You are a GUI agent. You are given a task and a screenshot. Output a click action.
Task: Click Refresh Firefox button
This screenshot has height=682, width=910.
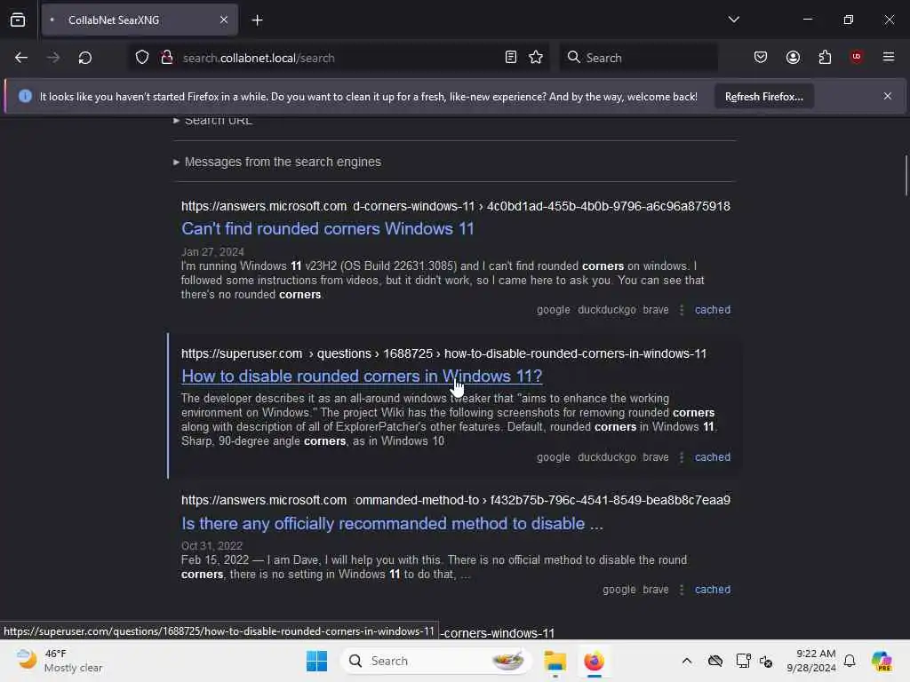[763, 97]
